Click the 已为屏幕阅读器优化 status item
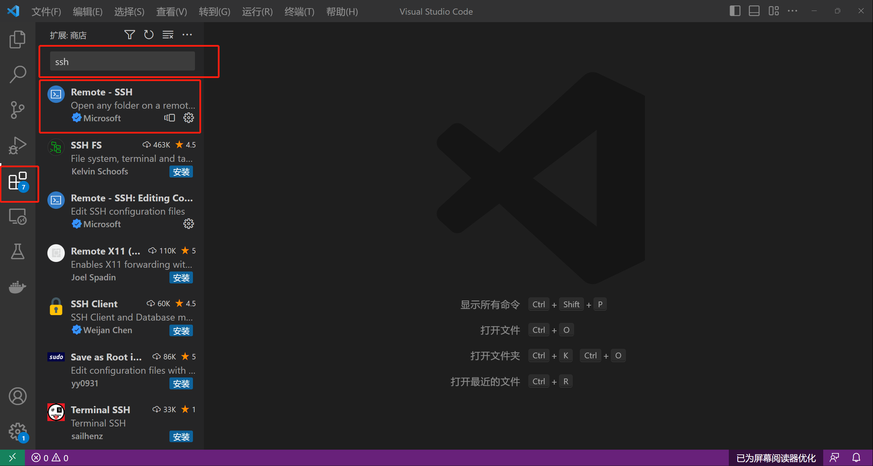873x466 pixels. pyautogui.click(x=776, y=458)
